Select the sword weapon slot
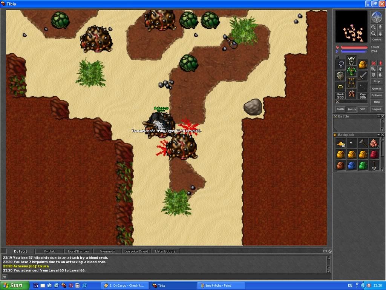Viewport: 386px width, 290px height. [x=363, y=76]
